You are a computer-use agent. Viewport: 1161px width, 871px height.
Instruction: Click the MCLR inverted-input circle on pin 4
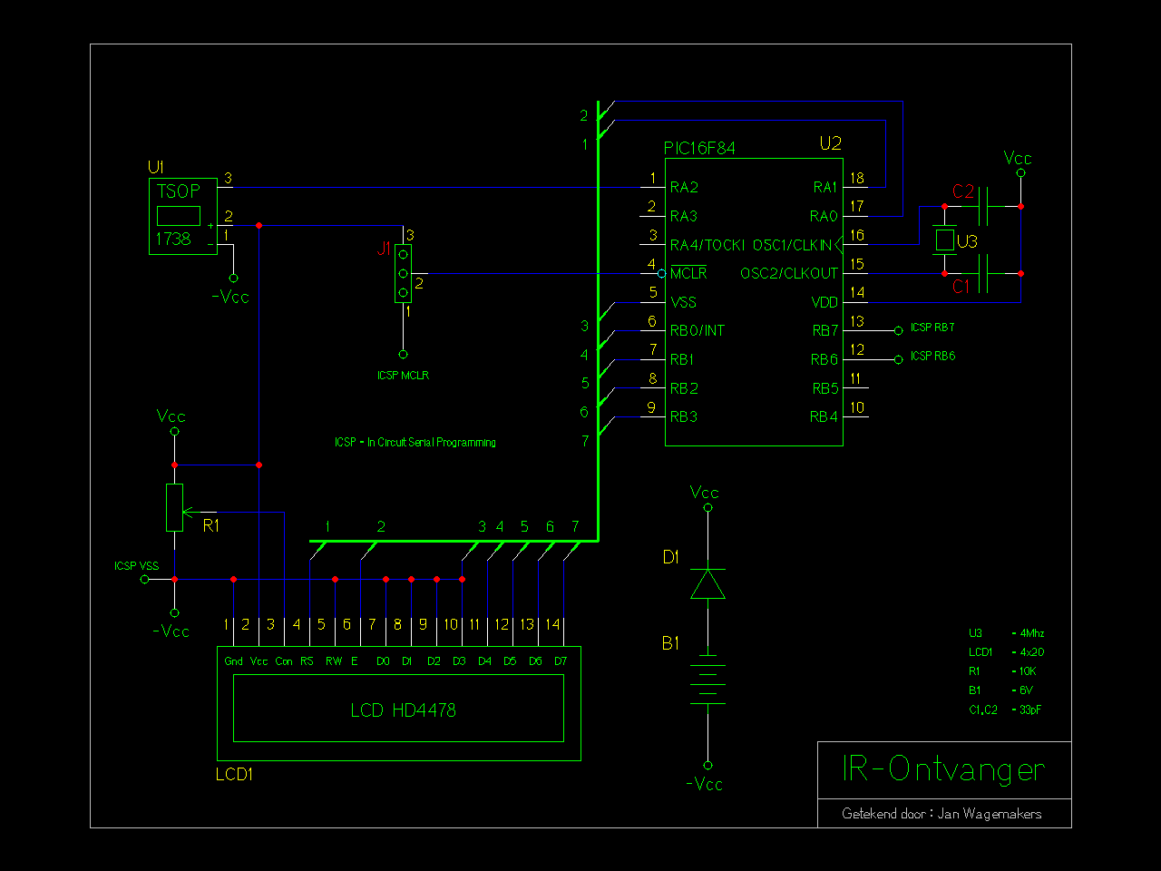click(662, 273)
